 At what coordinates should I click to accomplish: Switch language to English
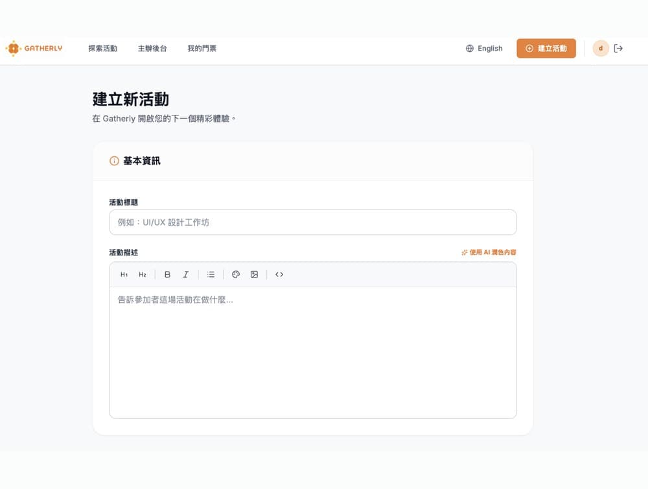point(484,49)
